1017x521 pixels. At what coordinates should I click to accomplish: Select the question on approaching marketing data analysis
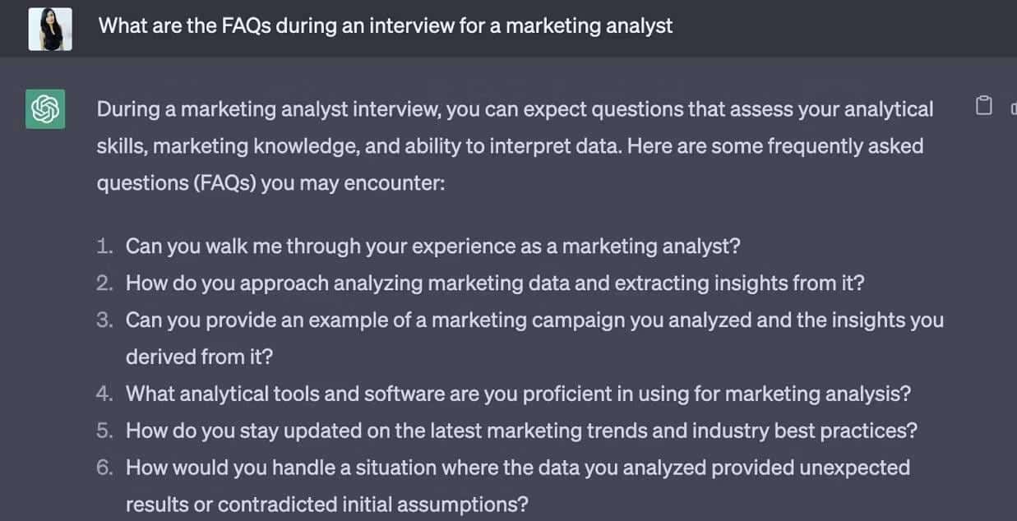[494, 283]
